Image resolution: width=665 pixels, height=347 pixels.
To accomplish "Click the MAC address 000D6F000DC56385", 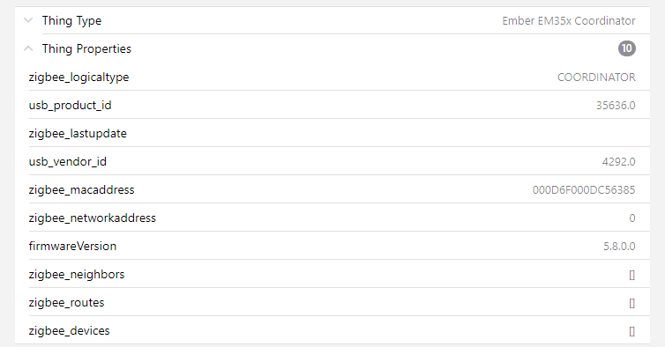I will coord(584,190).
